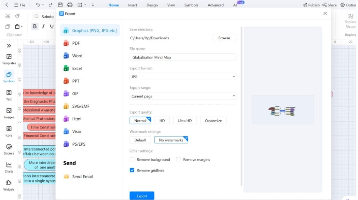Select No watermarks option
This screenshot has height=200, width=358.
point(171,140)
